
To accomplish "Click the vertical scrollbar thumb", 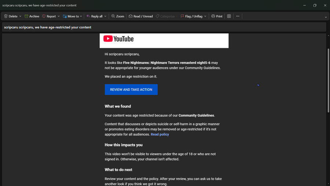I will [328, 80].
